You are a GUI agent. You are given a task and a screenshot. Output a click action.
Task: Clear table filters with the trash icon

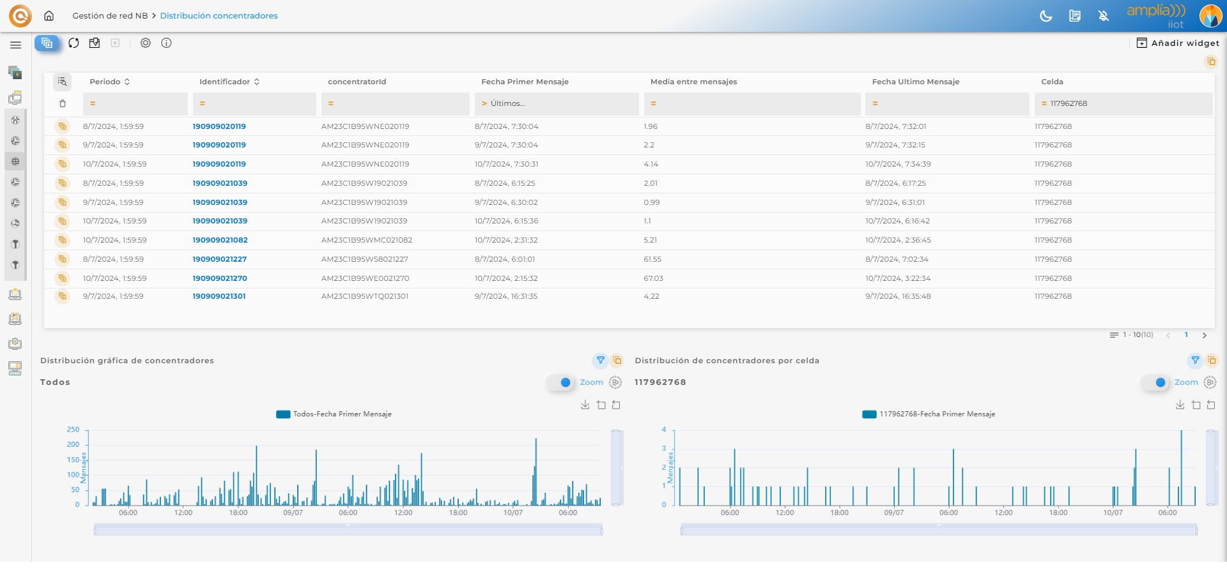click(x=63, y=103)
